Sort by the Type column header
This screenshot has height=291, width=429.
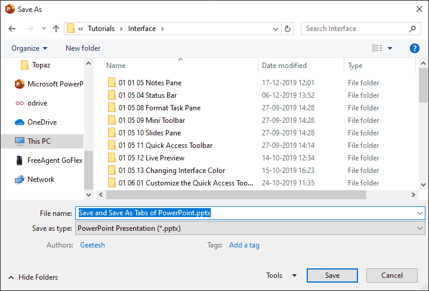355,66
